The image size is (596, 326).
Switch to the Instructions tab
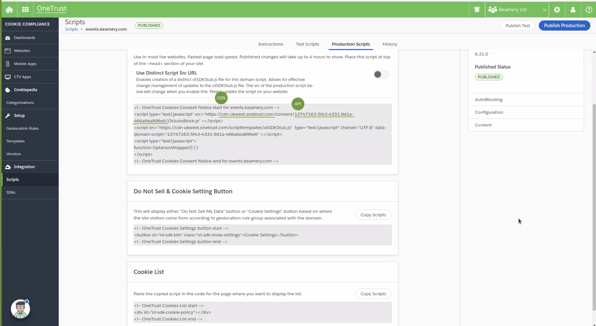271,44
